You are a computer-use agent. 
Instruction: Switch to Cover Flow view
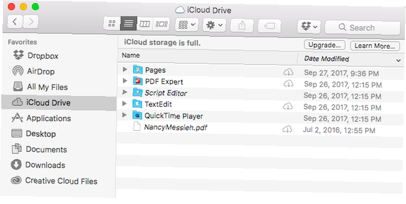click(x=161, y=24)
